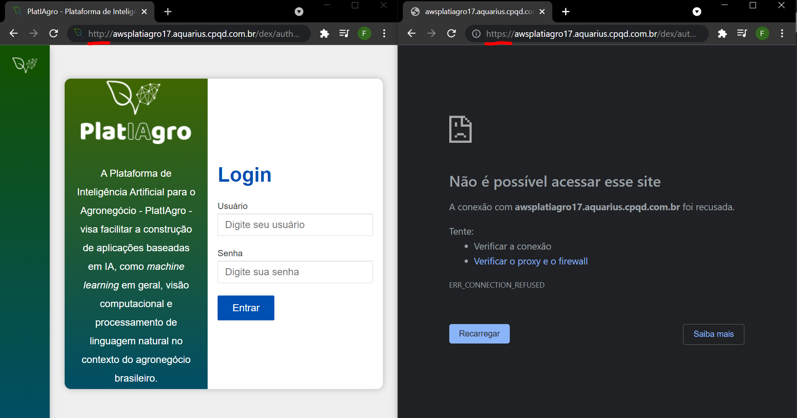This screenshot has height=418, width=797.
Task: Click the Back arrow in right browser window
Action: click(x=411, y=34)
